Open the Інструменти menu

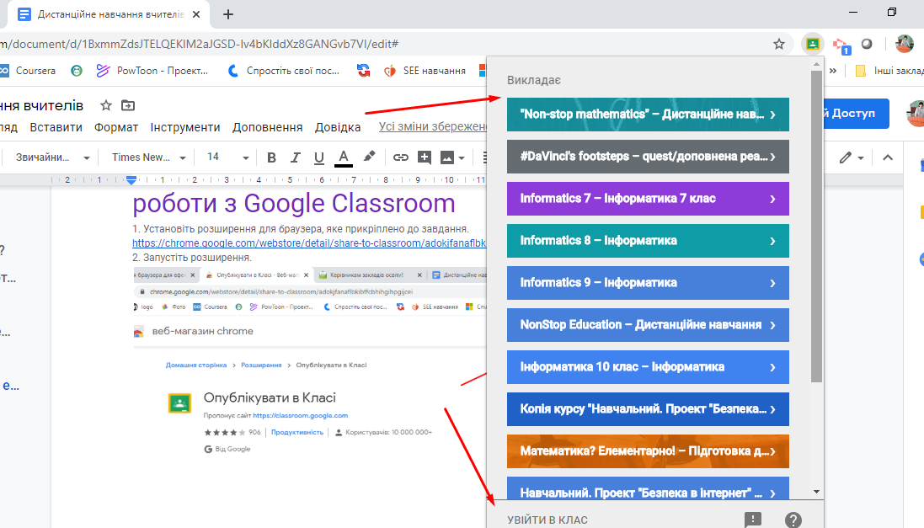click(x=185, y=127)
